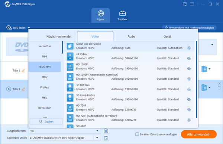Expand the Ausgabeformat dropdown
Screen dimensions: 223x144
click(x=97, y=131)
